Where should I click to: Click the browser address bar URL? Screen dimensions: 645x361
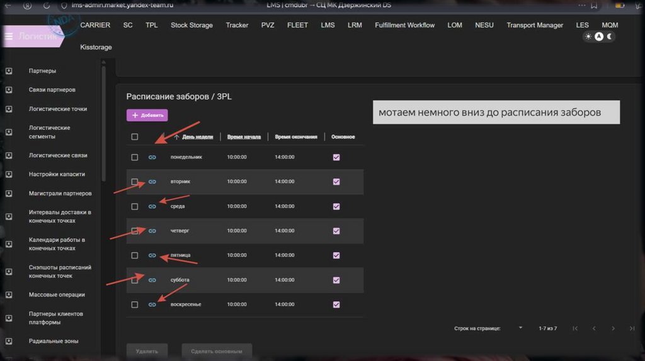coord(122,5)
